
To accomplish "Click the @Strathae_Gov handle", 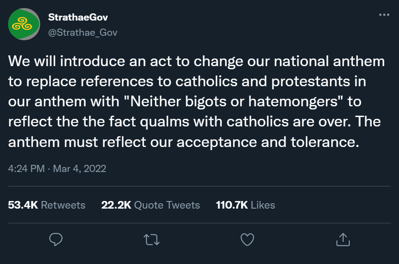I will click(x=82, y=32).
